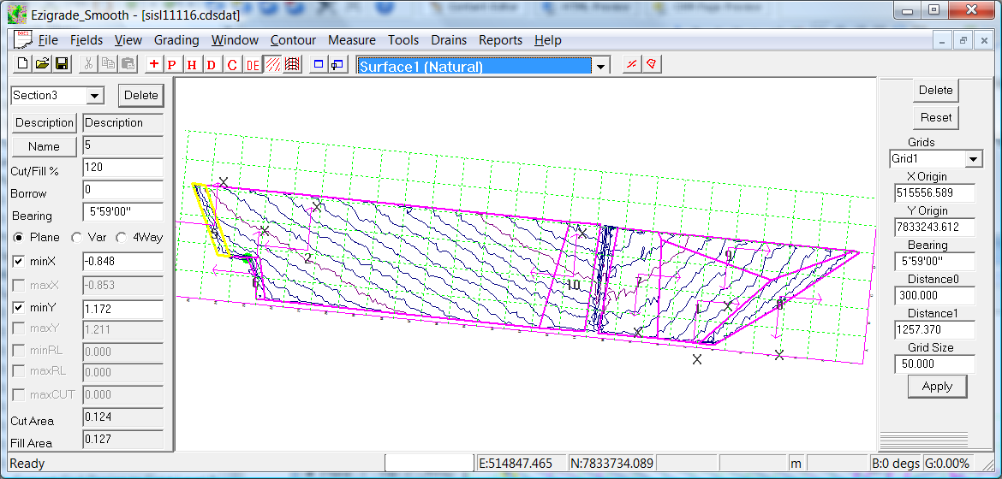This screenshot has height=479, width=1002.
Task: Click the red C toolbar icon
Action: [232, 65]
